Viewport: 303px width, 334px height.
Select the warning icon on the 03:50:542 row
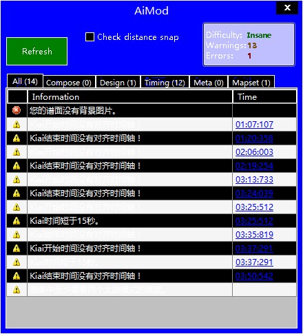coord(17,276)
